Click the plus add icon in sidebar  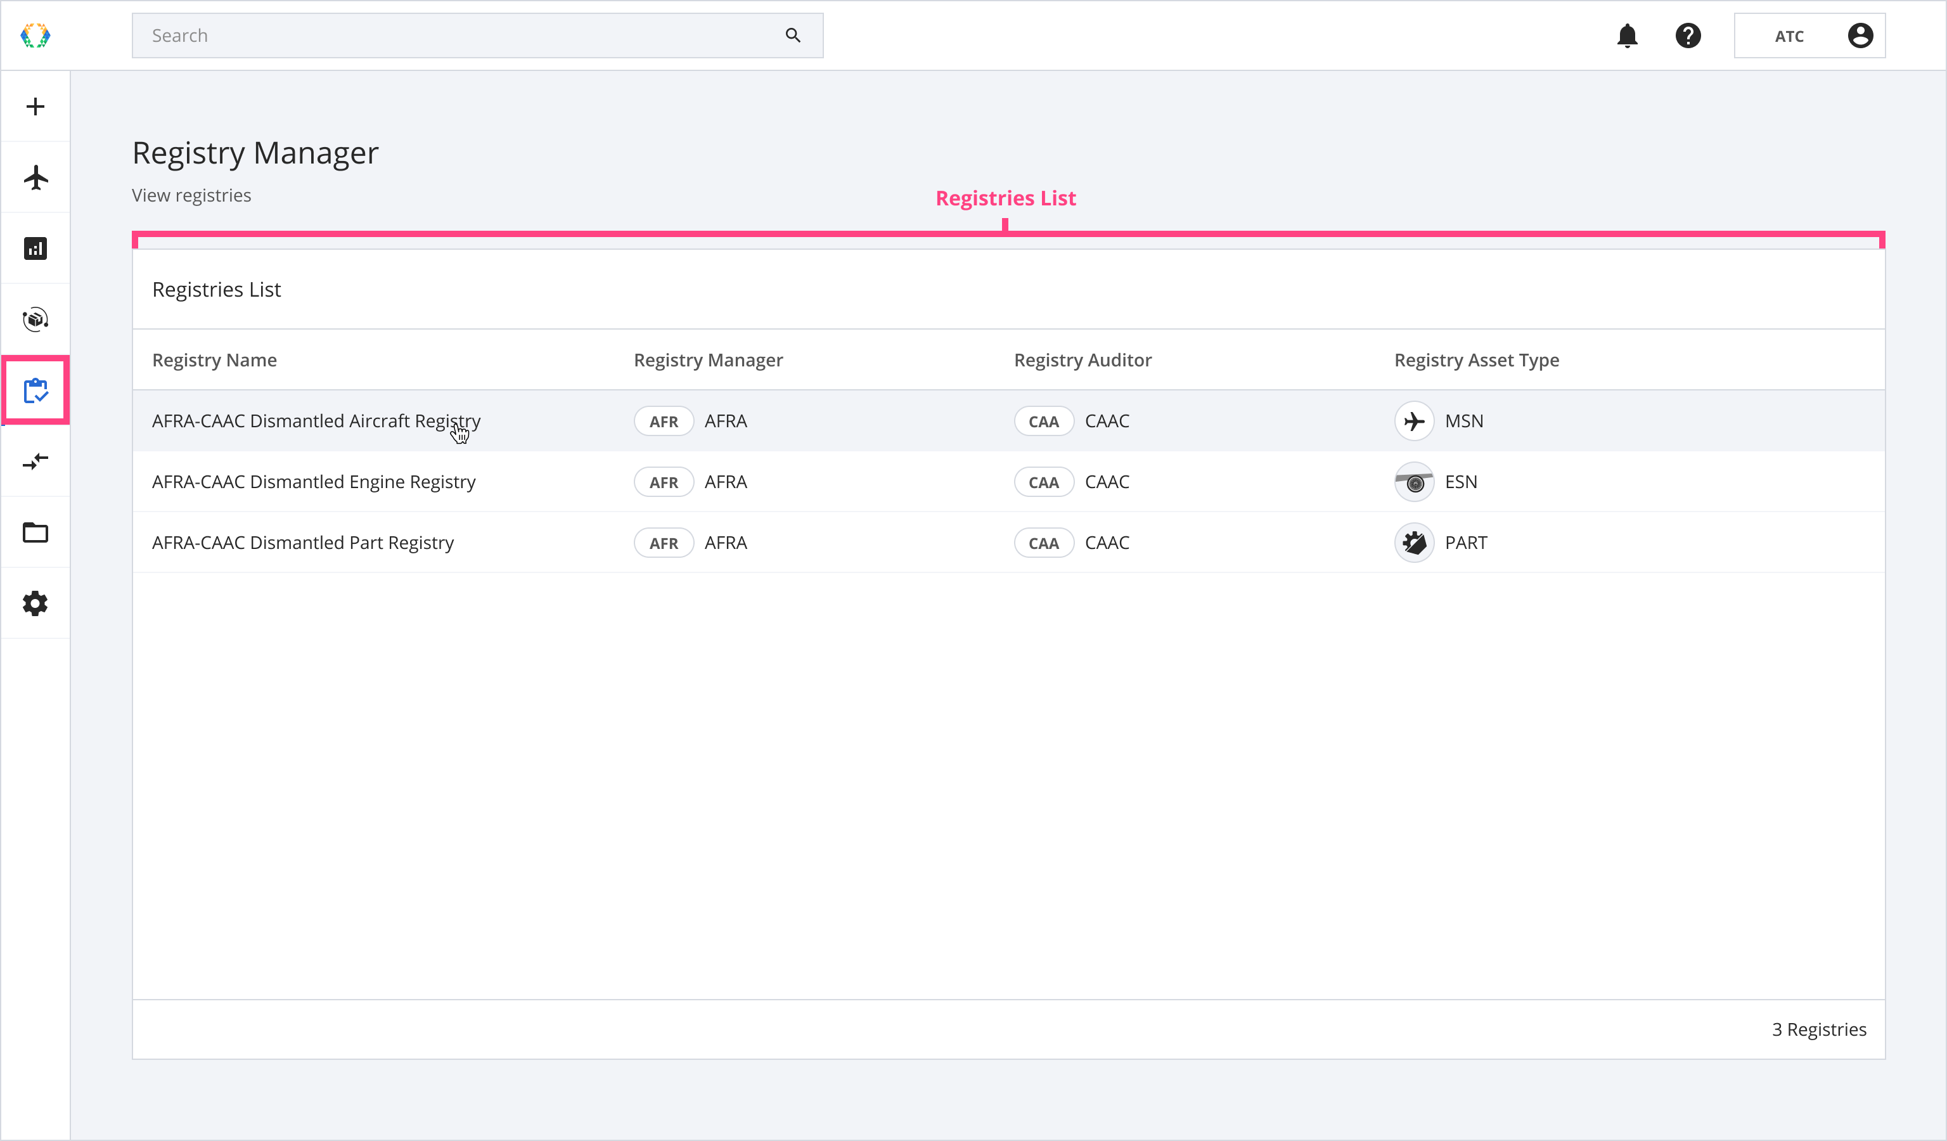pos(35,106)
